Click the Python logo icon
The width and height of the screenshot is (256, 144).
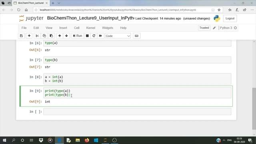pyautogui.click(x=217, y=18)
